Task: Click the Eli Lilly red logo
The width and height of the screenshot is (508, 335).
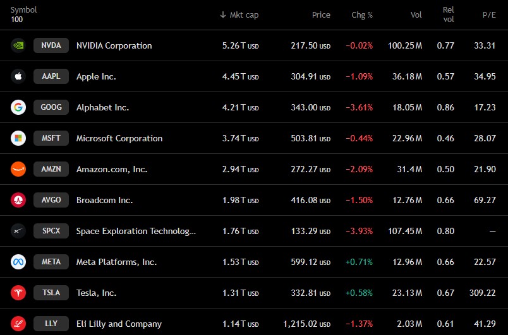Action: pyautogui.click(x=18, y=324)
